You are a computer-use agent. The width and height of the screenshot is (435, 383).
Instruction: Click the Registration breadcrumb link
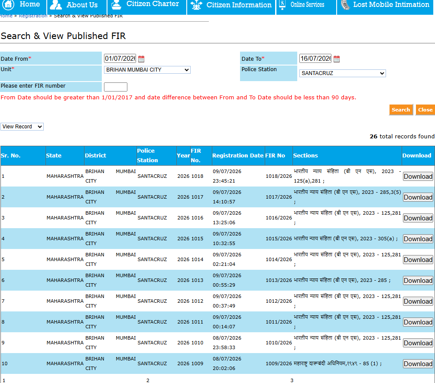pyautogui.click(x=33, y=16)
